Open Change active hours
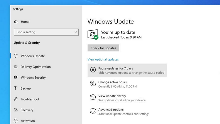The width and height of the screenshot is (220, 124). [112, 82]
